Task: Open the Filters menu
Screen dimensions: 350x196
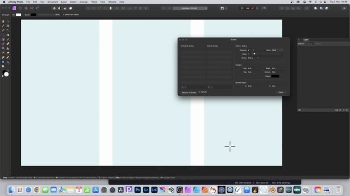Action: pos(94,2)
